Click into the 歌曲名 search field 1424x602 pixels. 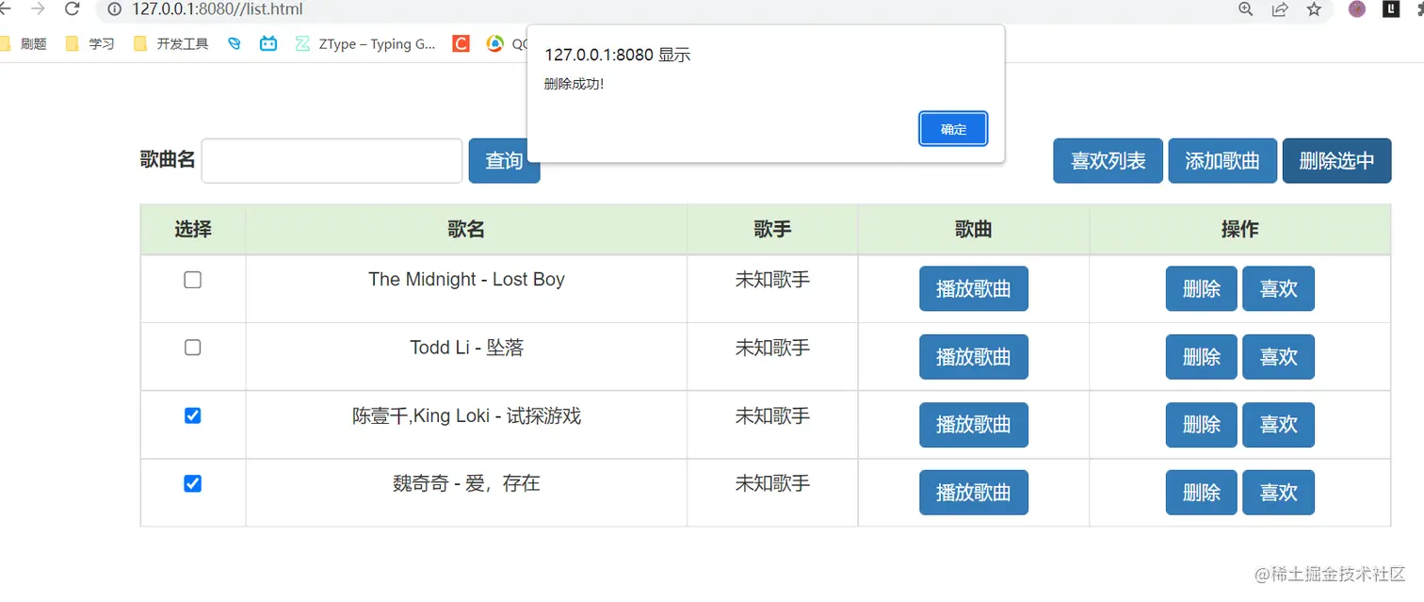click(x=332, y=161)
